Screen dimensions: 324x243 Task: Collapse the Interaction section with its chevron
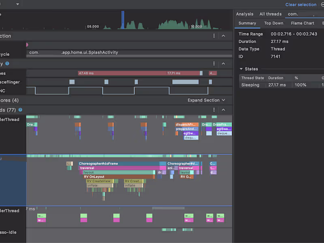click(x=224, y=36)
